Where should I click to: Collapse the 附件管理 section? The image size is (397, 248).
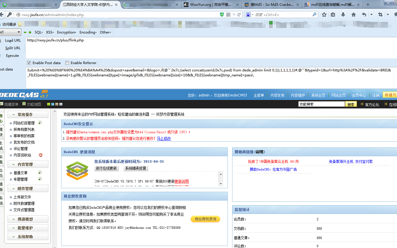[28, 189]
